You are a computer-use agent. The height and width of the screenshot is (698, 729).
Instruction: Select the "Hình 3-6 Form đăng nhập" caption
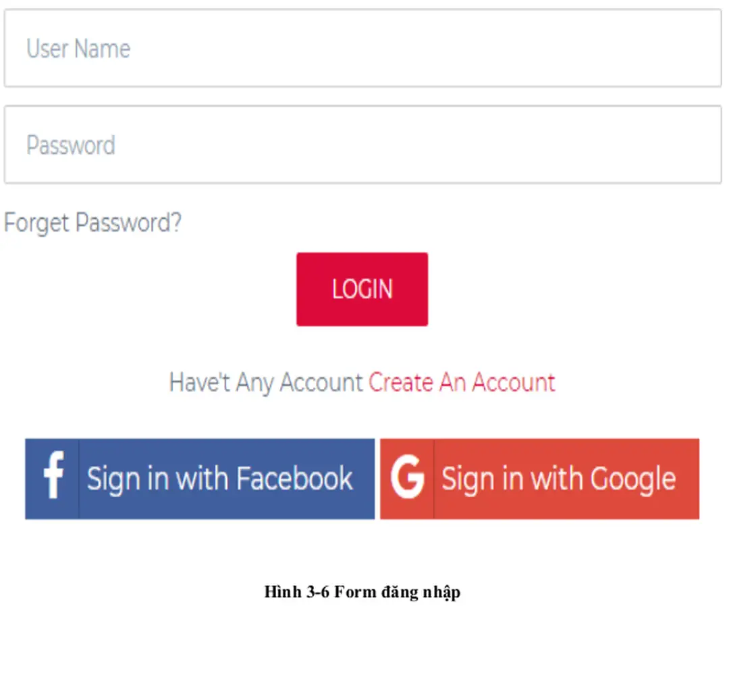362,593
